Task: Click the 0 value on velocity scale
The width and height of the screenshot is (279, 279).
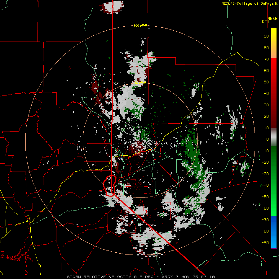Action: pyautogui.click(x=268, y=139)
